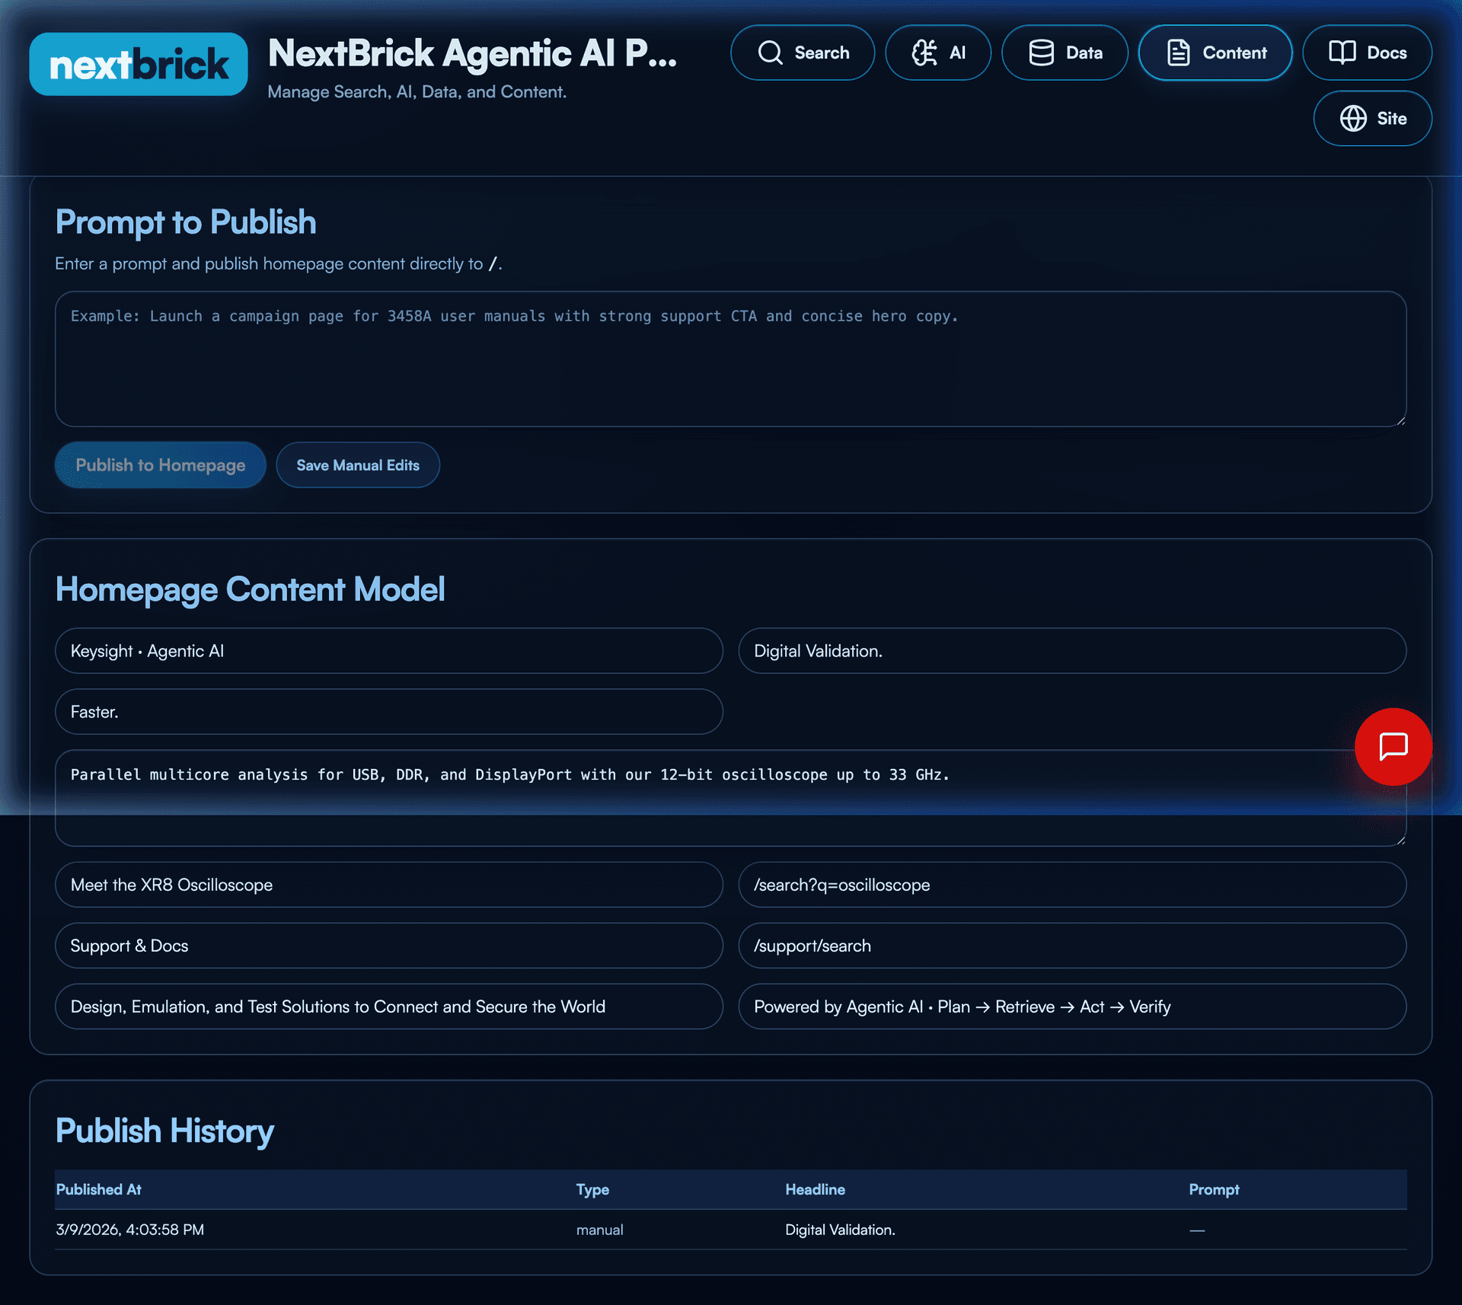Click the Data database icon

coord(1041,53)
